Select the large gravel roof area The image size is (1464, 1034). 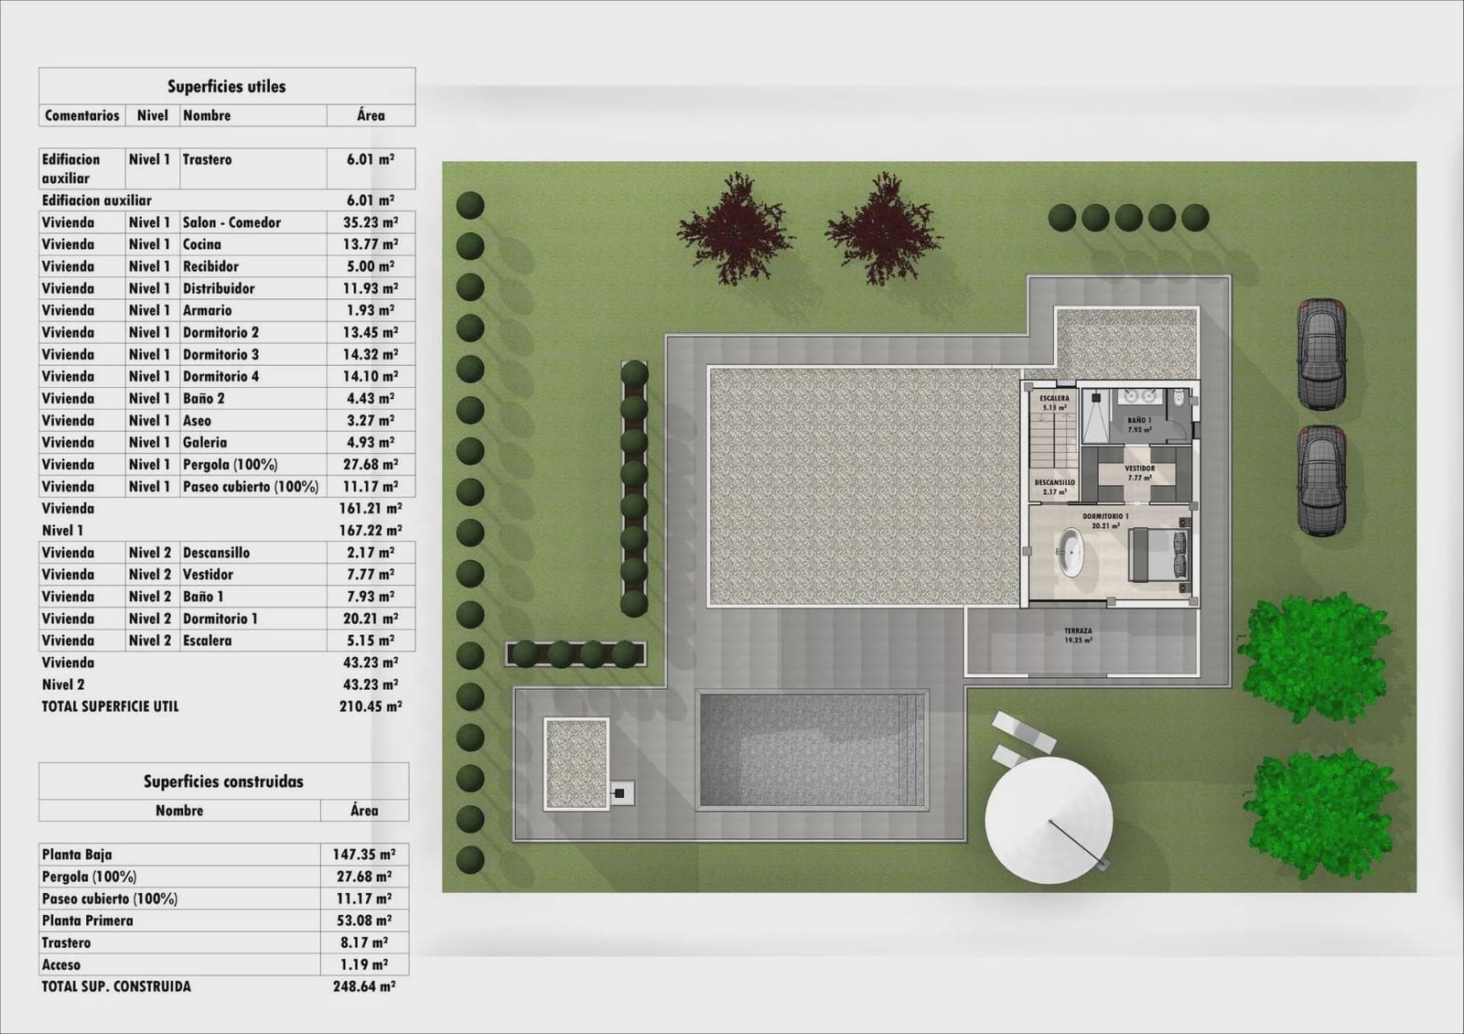[x=864, y=487]
